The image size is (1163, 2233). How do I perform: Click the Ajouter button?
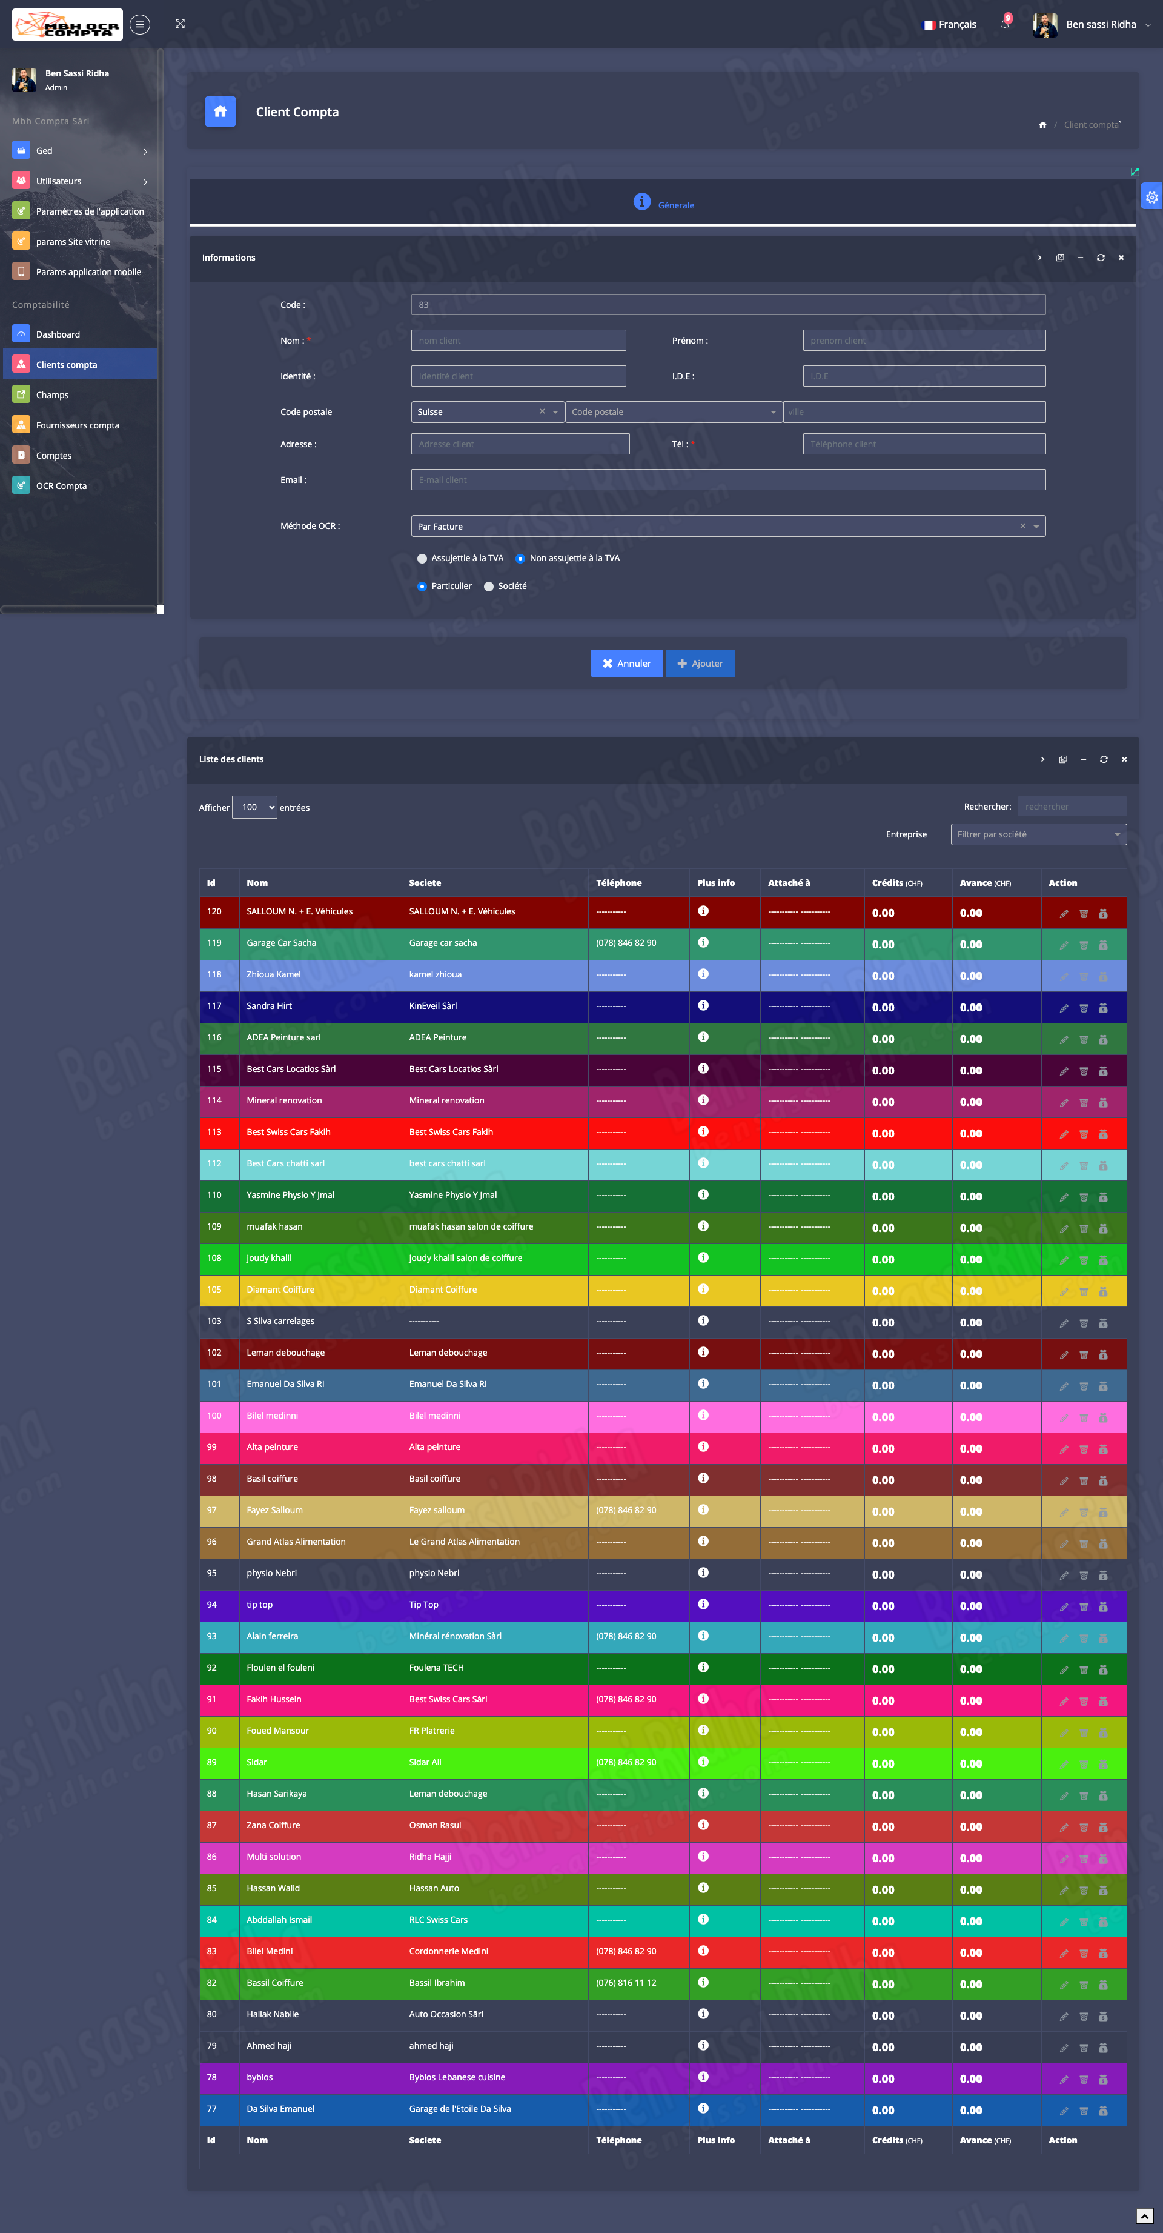[700, 663]
